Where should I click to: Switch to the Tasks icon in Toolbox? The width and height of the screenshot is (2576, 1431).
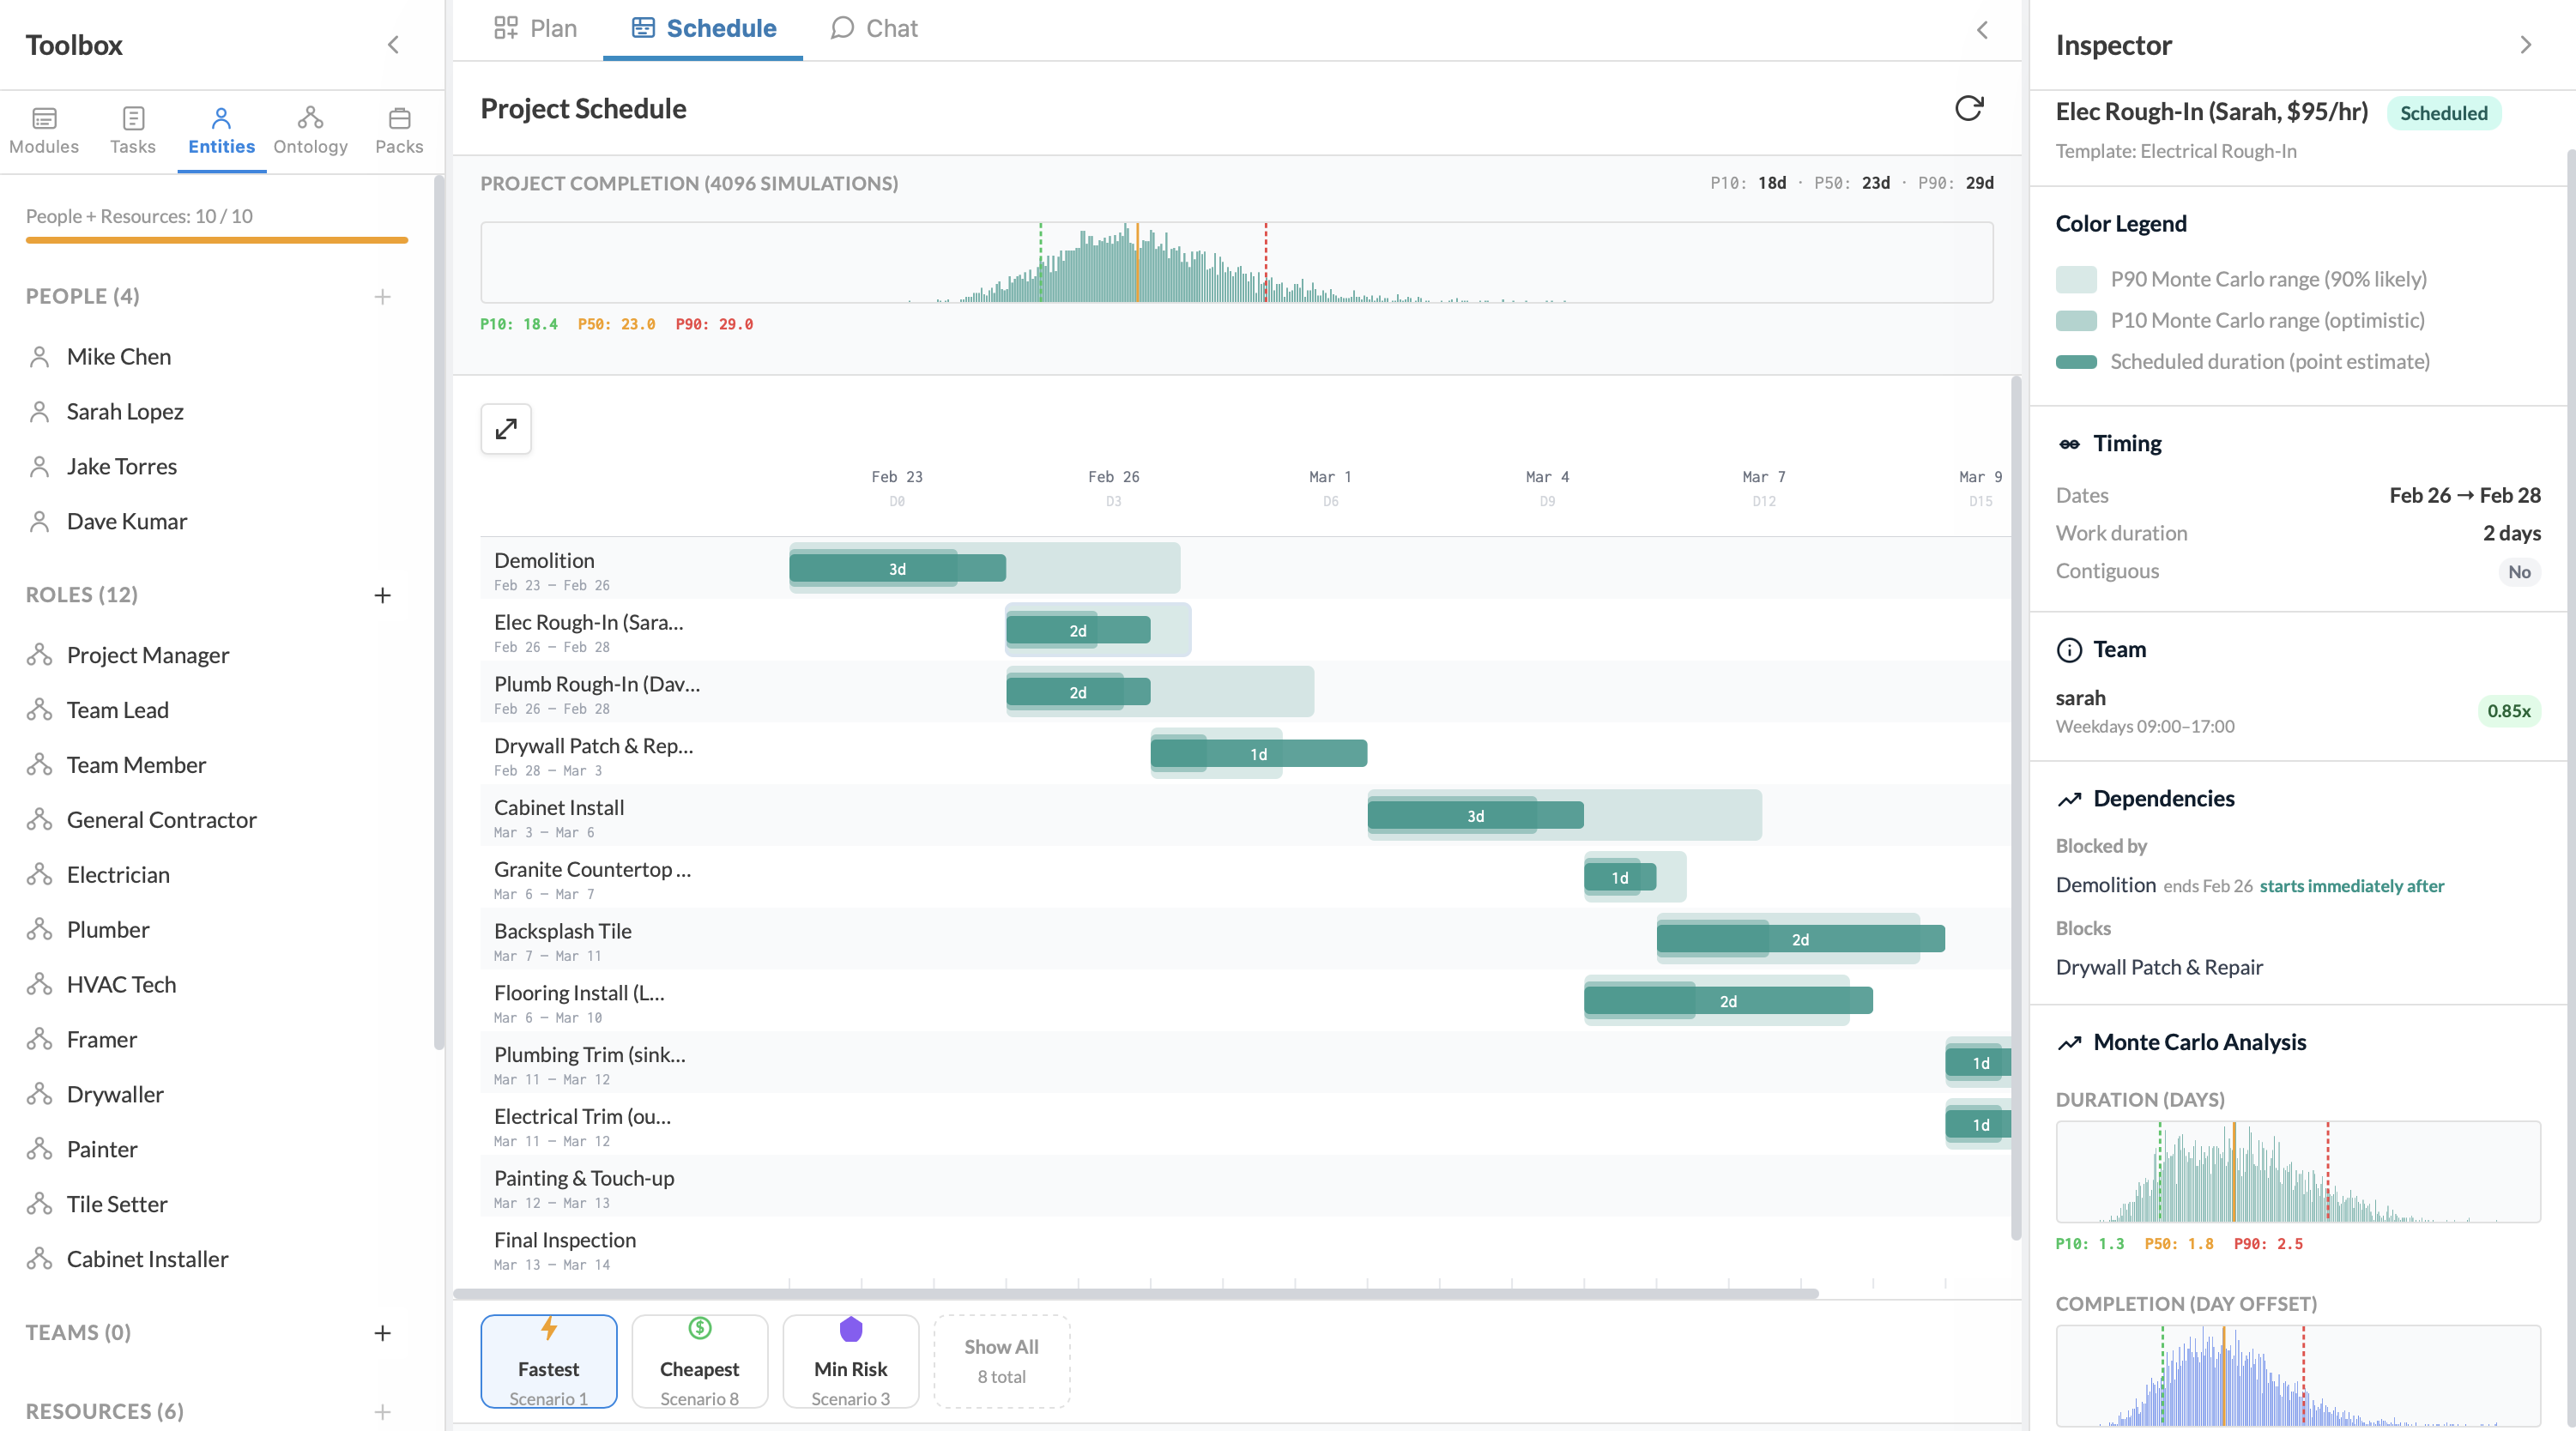(133, 128)
